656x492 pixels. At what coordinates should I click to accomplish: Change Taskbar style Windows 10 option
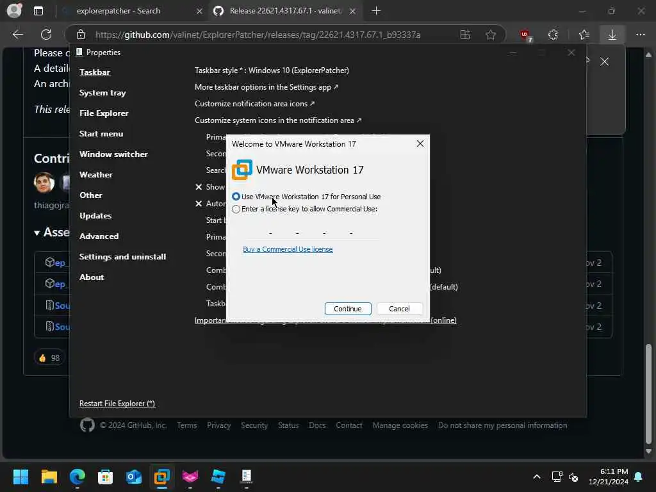pos(272,70)
